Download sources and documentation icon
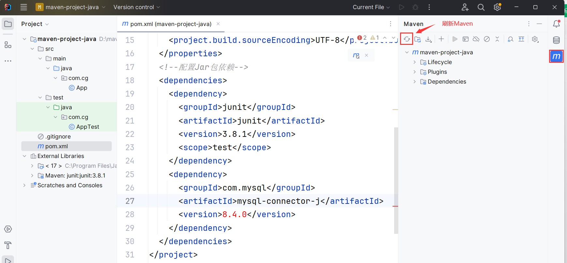 428,39
